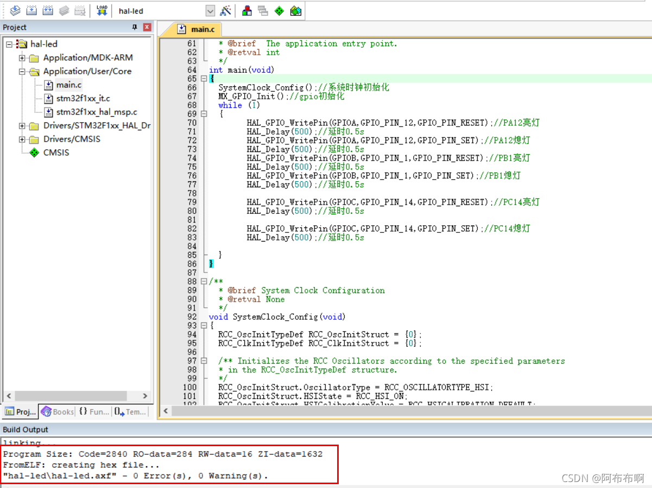The image size is (652, 488).
Task: Select the Drivers/STM32F1xx_HAL_Dr group label
Action: pos(97,125)
